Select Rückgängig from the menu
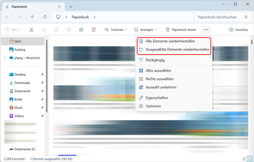 pos(174,60)
